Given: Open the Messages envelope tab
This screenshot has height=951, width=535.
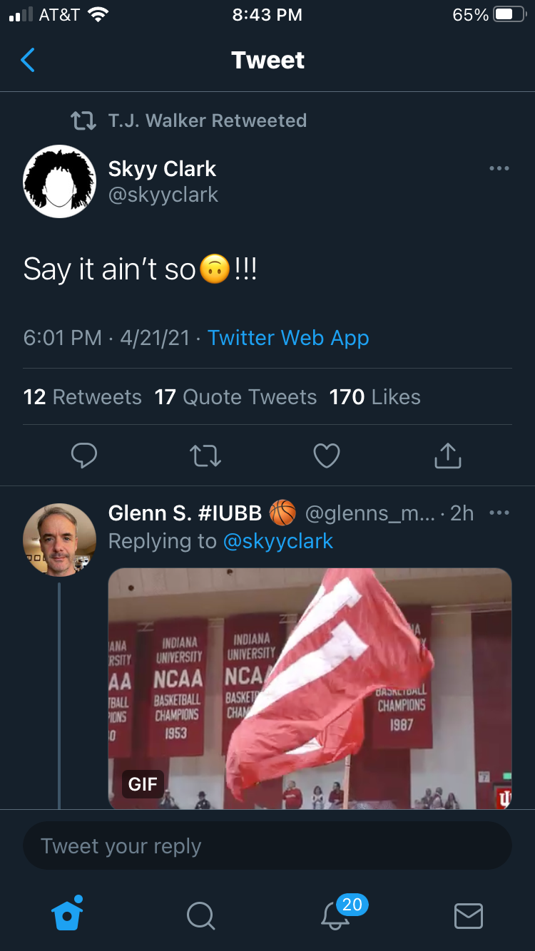Looking at the screenshot, I should (468, 915).
